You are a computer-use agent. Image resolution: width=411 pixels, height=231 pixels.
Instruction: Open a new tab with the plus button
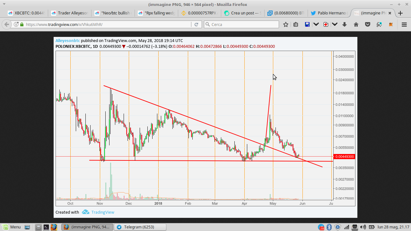(400, 13)
